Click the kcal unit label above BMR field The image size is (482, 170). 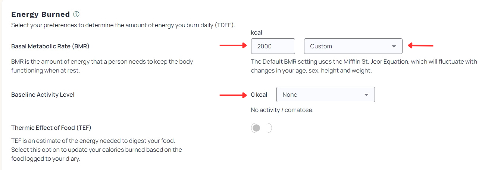click(x=257, y=33)
